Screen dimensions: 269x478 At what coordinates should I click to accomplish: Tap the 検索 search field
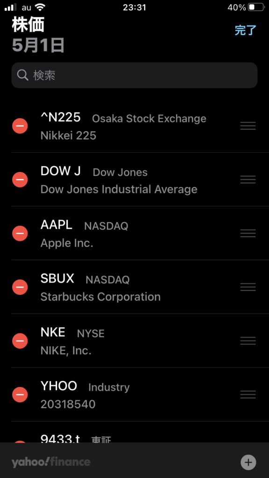coord(134,75)
